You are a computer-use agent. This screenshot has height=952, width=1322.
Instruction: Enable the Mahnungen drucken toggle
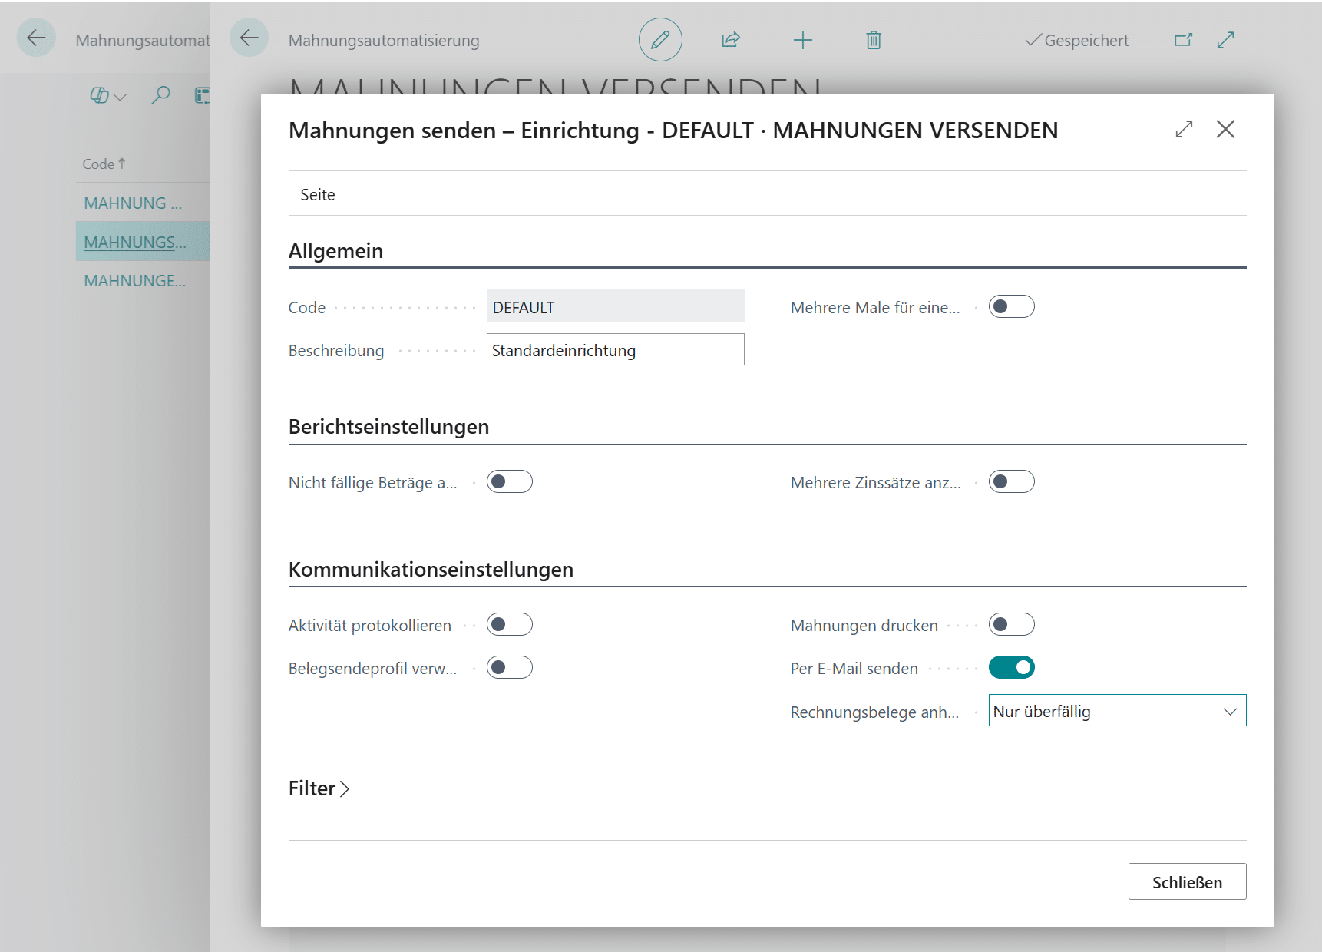[x=1012, y=624]
